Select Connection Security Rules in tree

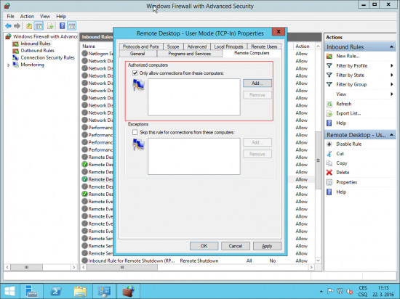point(47,58)
